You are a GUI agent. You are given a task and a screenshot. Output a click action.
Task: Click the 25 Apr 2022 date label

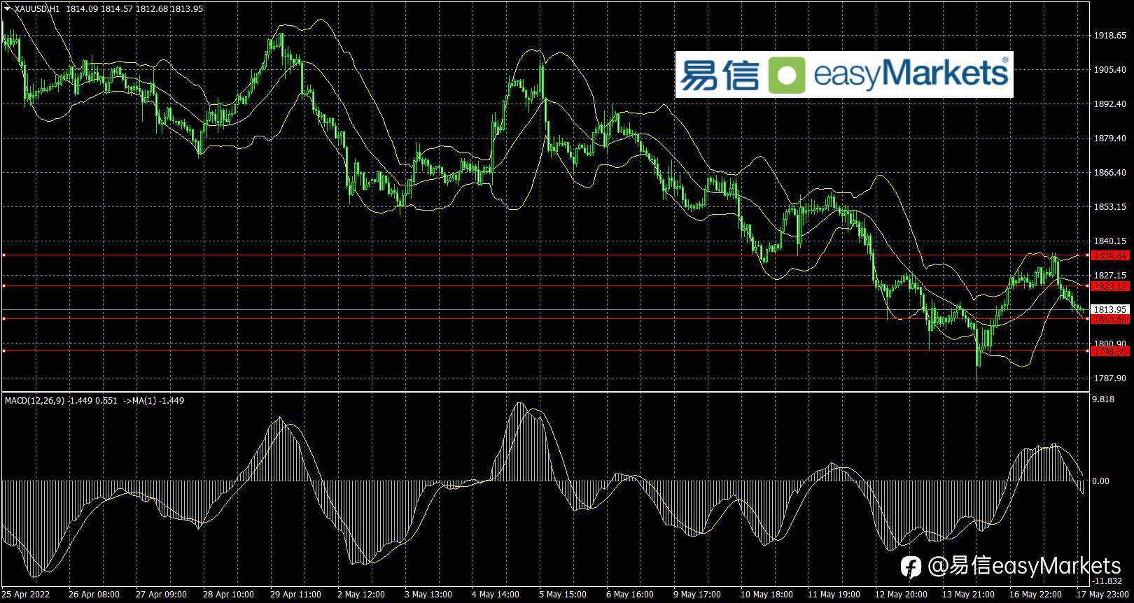coord(26,595)
